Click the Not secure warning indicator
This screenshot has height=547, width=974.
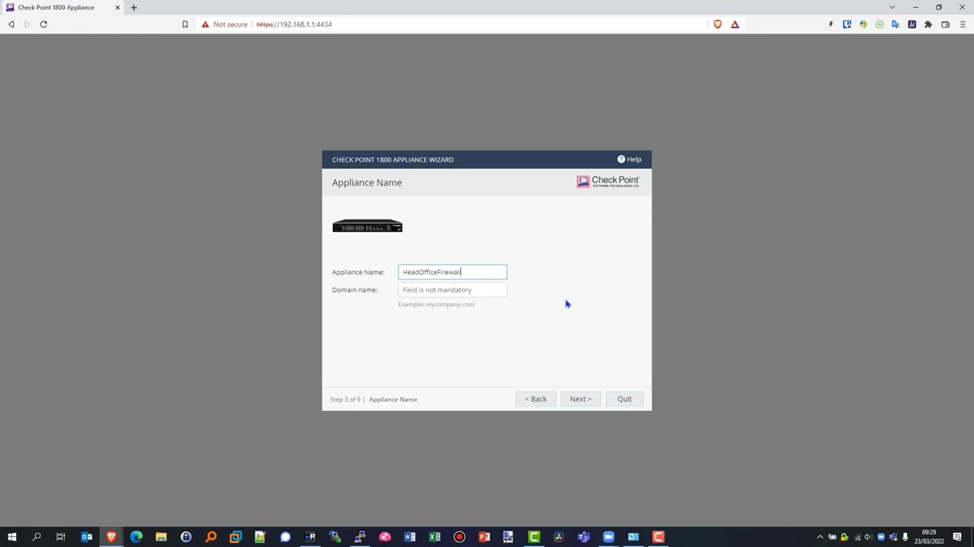point(224,24)
